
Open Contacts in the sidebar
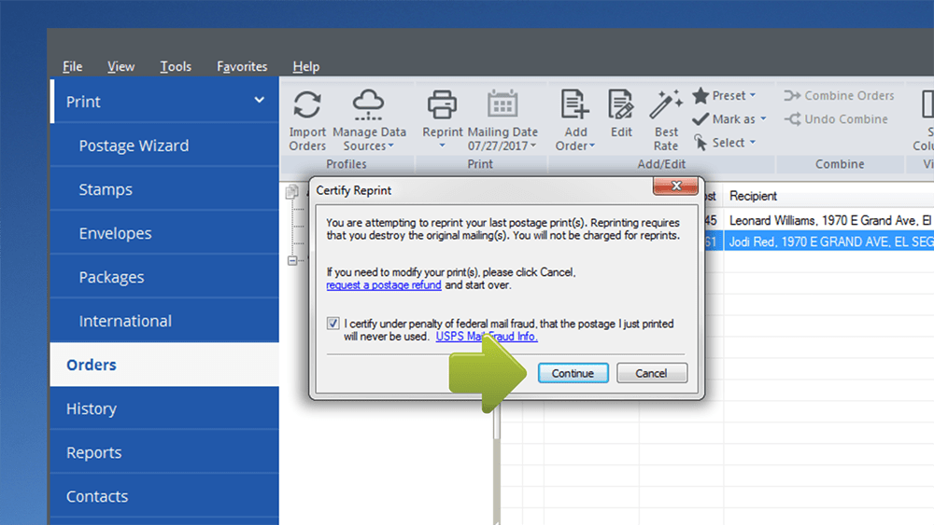pos(164,496)
